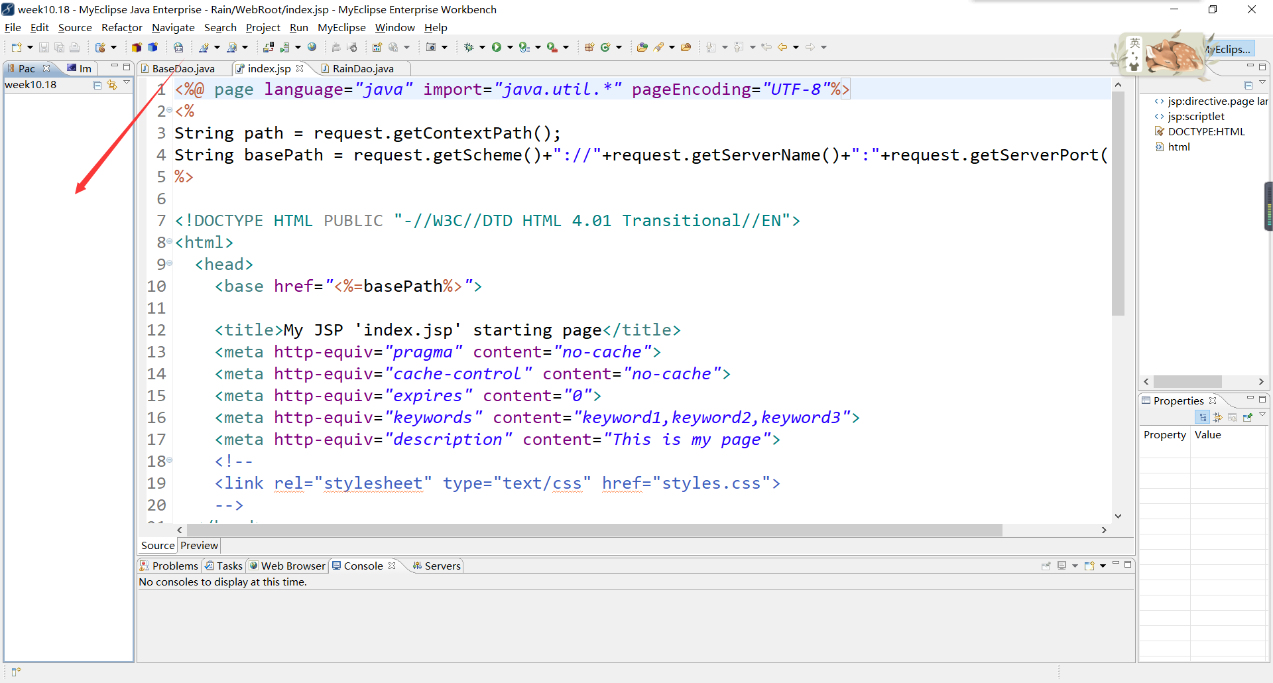The width and height of the screenshot is (1273, 683).
Task: Close the index.jsp editor tab
Action: [300, 68]
